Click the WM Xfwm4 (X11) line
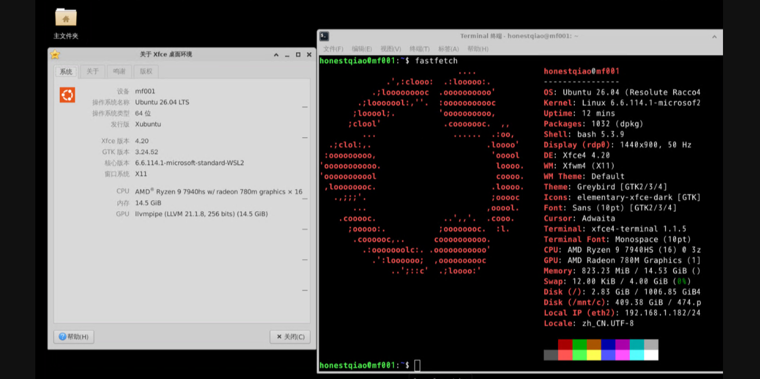The height and width of the screenshot is (379, 760). (579, 165)
